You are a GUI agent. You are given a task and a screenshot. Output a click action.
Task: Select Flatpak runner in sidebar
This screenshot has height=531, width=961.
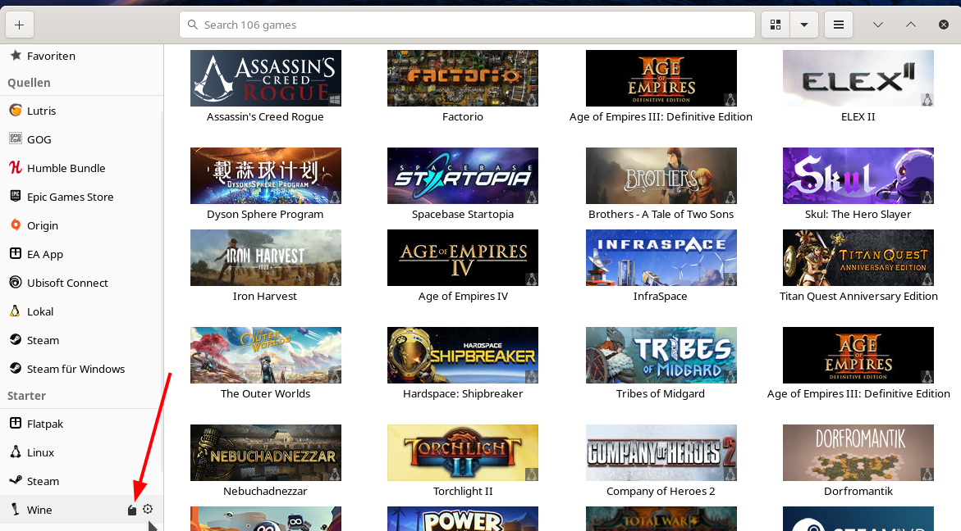[x=81, y=424]
